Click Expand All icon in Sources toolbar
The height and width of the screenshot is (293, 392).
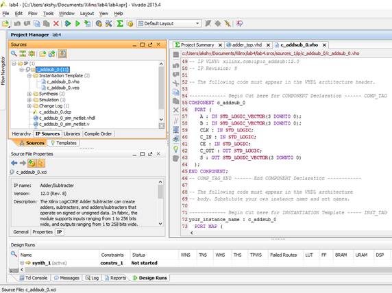(x=32, y=53)
